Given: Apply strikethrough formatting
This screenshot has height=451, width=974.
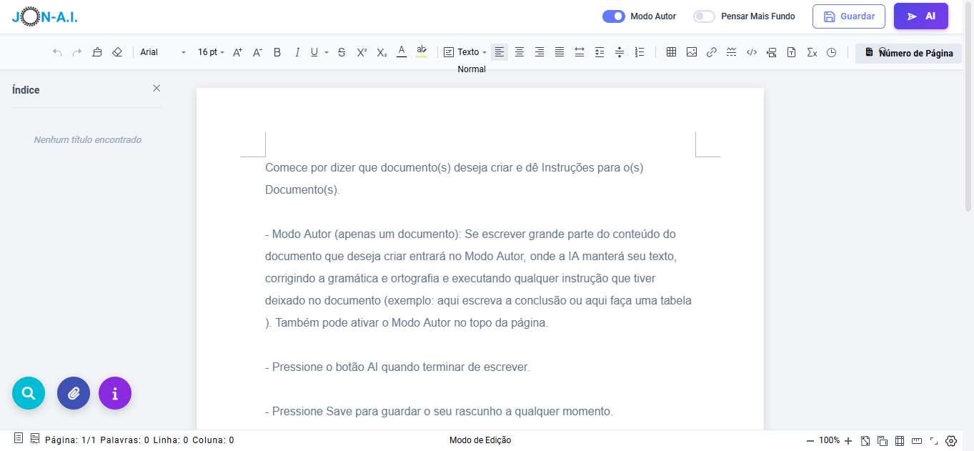Looking at the screenshot, I should 342,52.
